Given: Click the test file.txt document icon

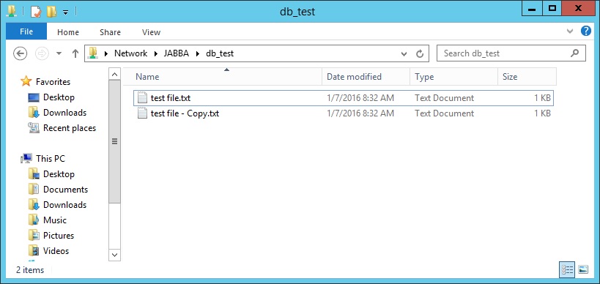Looking at the screenshot, I should click(142, 98).
